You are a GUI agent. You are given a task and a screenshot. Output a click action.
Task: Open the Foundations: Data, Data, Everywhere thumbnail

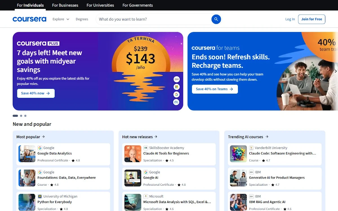point(27,178)
